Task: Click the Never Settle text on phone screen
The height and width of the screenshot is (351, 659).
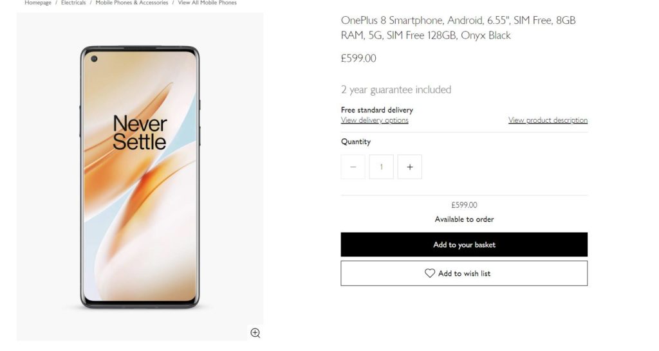Action: click(x=140, y=133)
